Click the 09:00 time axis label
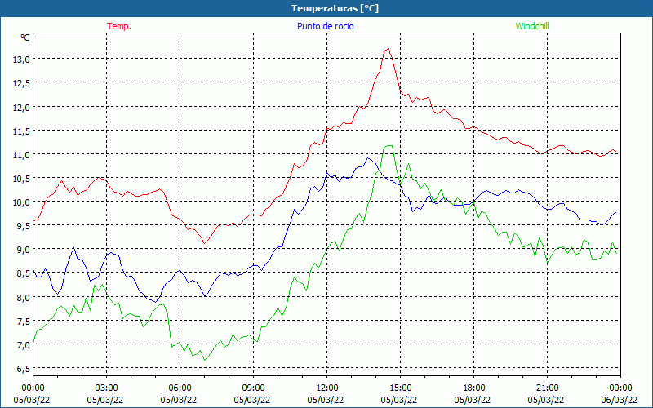This screenshot has height=408, width=653. pos(253,388)
